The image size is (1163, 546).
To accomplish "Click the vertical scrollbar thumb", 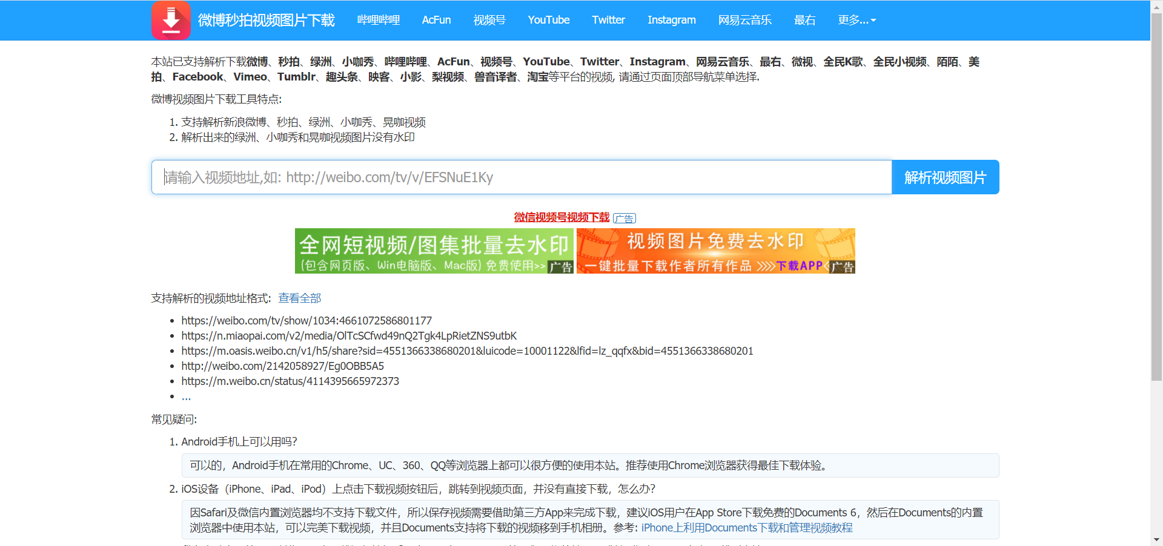I will [x=1156, y=197].
